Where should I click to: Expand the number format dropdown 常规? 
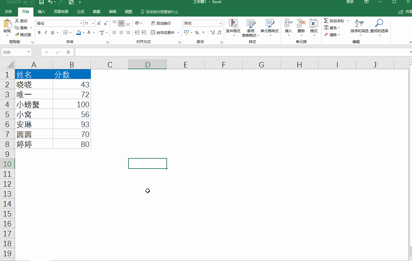pos(220,23)
